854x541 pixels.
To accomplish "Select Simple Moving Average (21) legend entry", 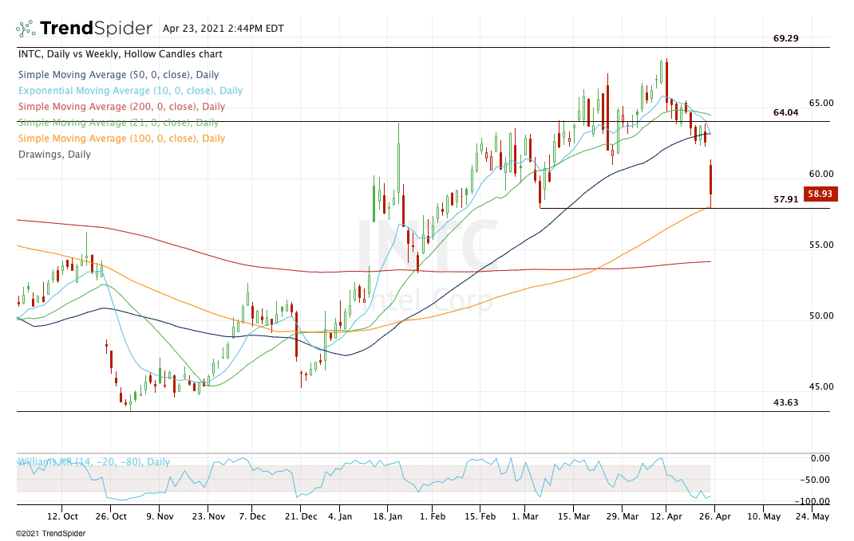I will (118, 123).
